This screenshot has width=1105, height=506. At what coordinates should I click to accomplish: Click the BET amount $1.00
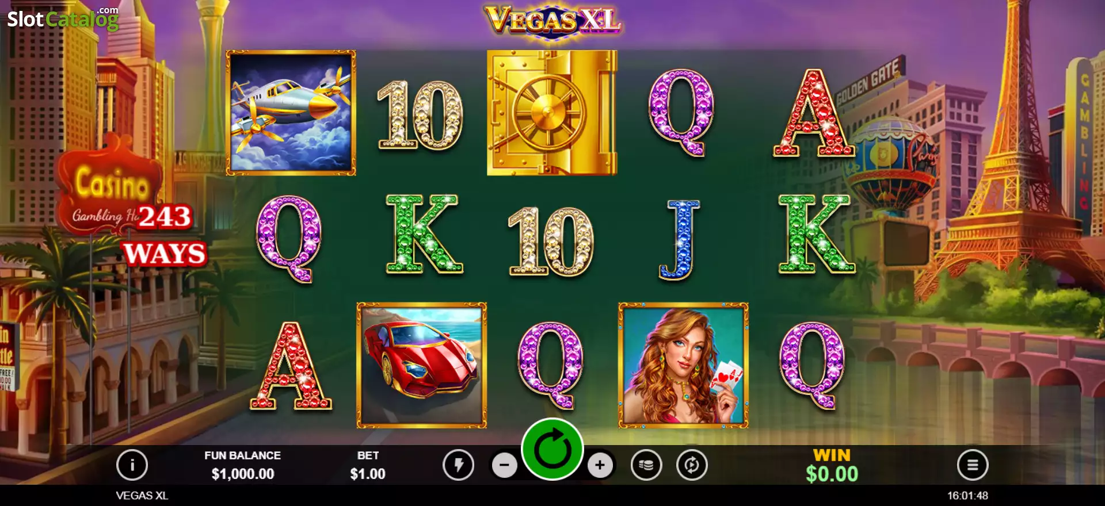pos(368,474)
